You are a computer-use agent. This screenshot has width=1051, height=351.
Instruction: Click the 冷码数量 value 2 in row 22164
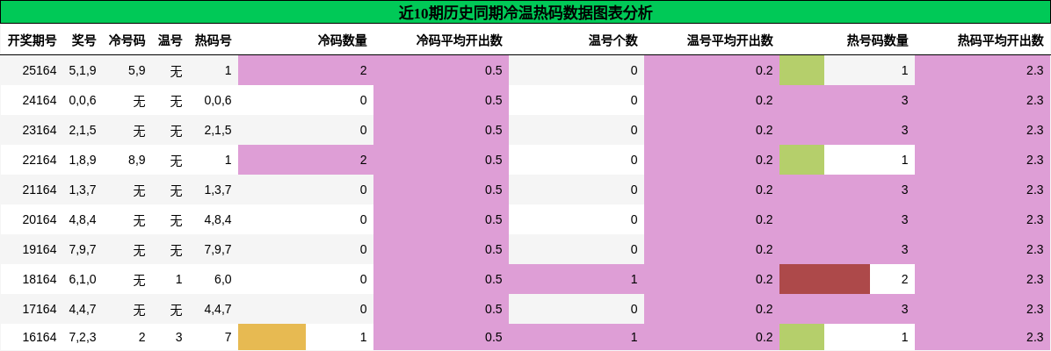(363, 160)
